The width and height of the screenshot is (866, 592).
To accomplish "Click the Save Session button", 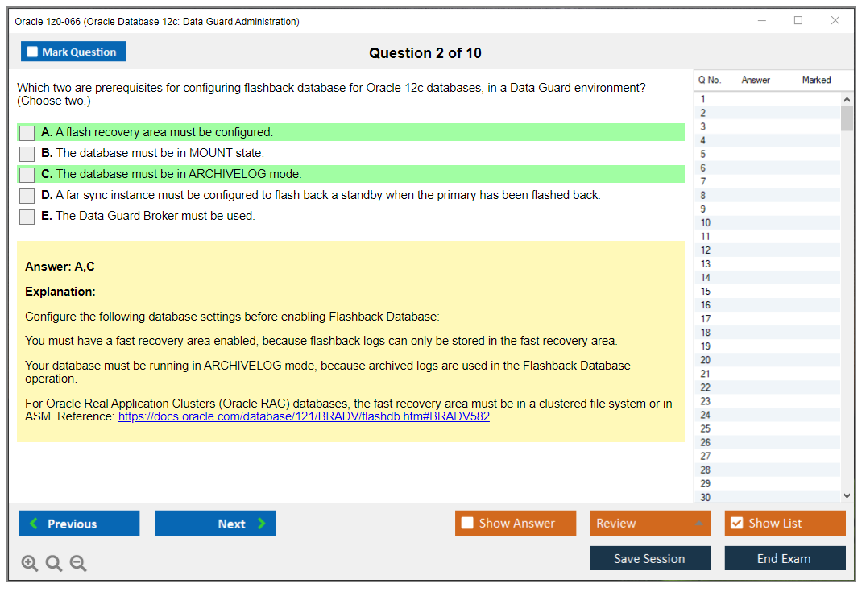I will tap(649, 558).
